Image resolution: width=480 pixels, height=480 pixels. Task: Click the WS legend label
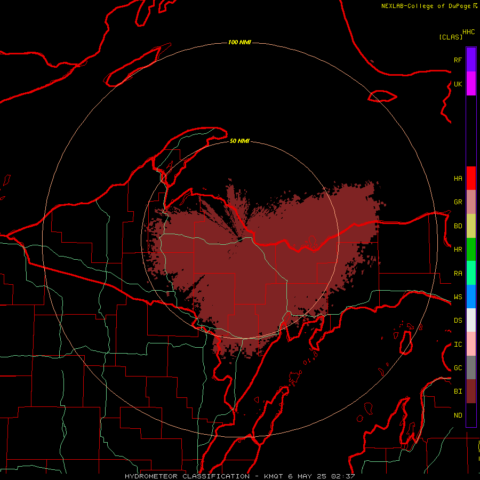(x=458, y=297)
